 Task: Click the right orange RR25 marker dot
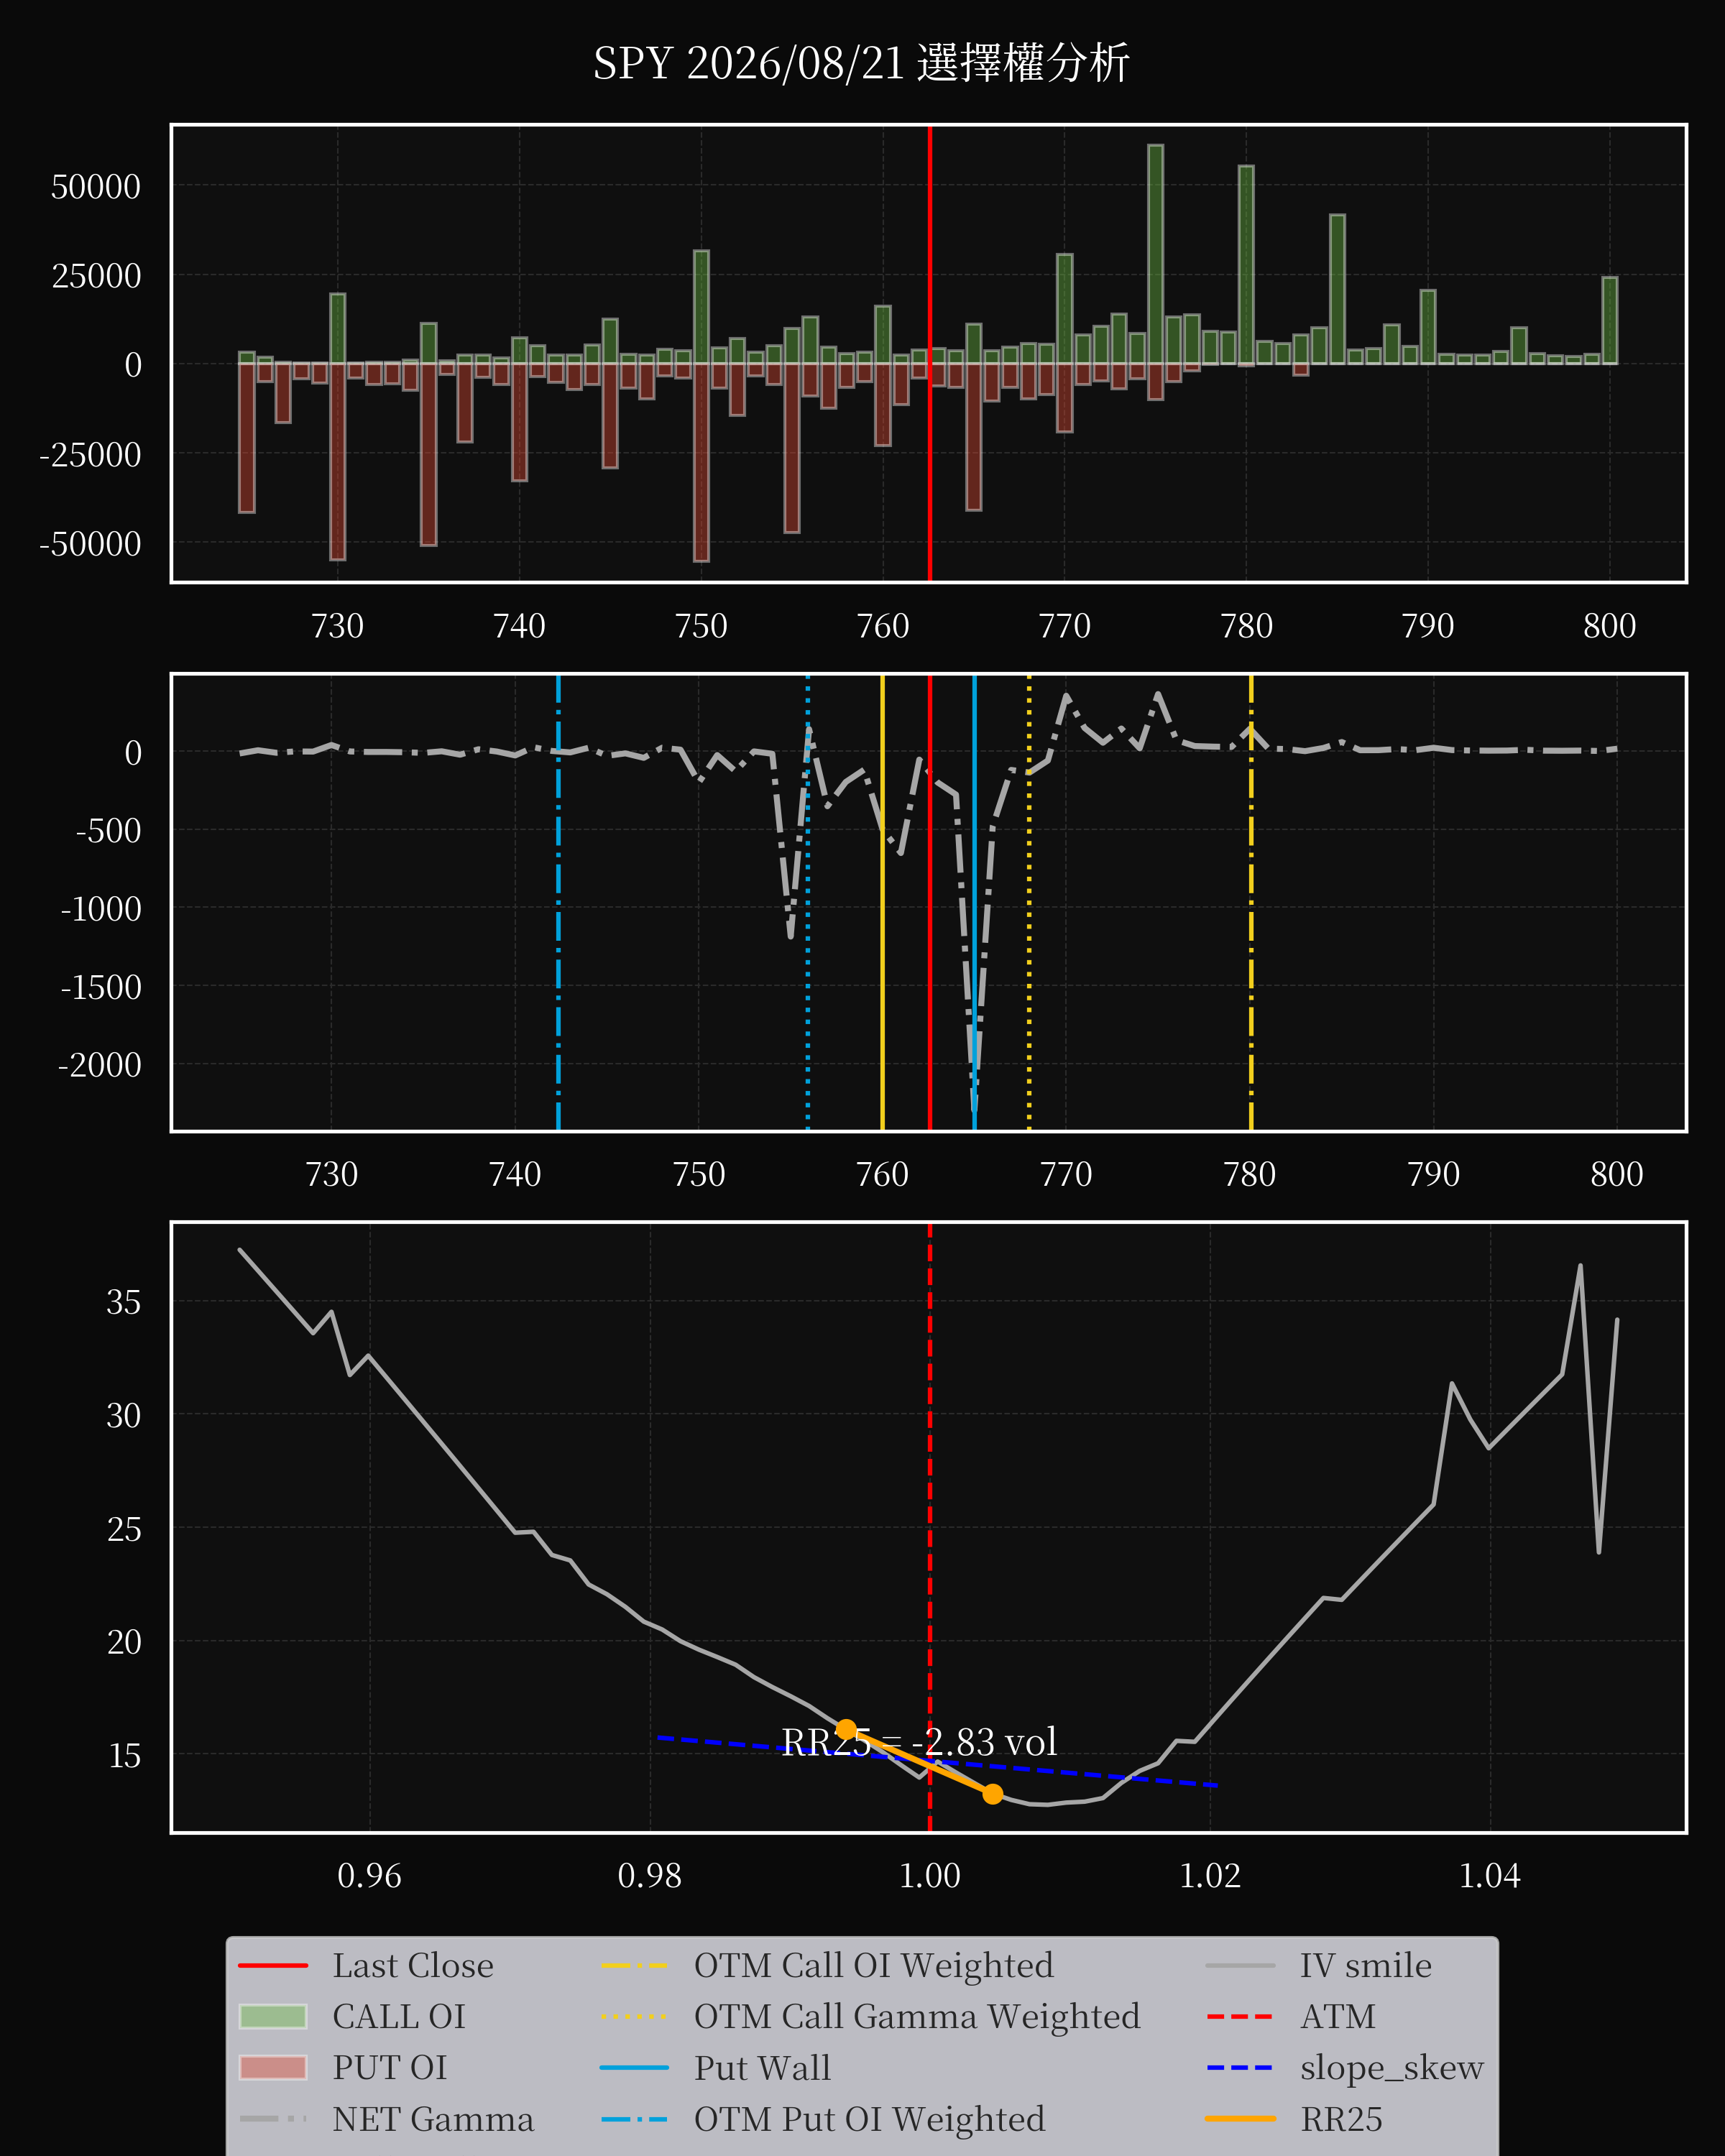[992, 1794]
